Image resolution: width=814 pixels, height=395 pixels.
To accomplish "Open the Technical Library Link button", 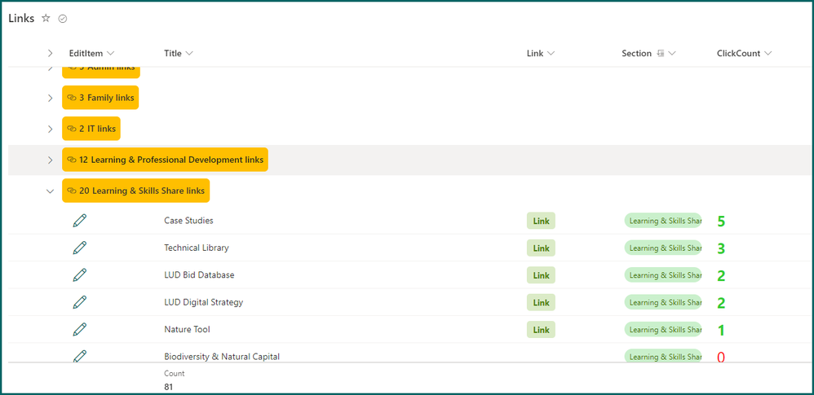I will [x=541, y=248].
